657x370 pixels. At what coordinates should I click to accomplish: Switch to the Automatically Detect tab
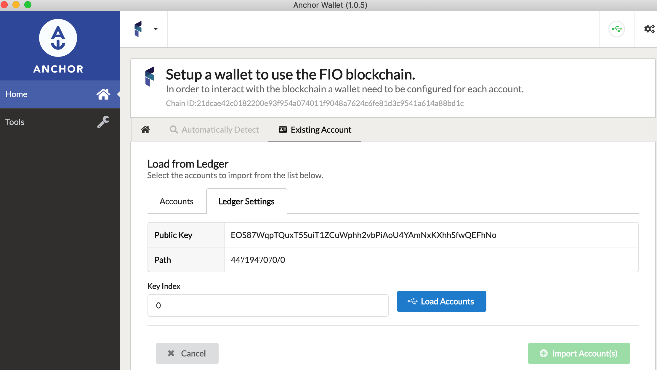(x=220, y=129)
